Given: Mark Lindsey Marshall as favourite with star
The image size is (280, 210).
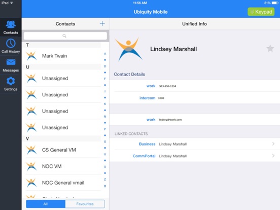Looking at the screenshot, I should pyautogui.click(x=270, y=49).
